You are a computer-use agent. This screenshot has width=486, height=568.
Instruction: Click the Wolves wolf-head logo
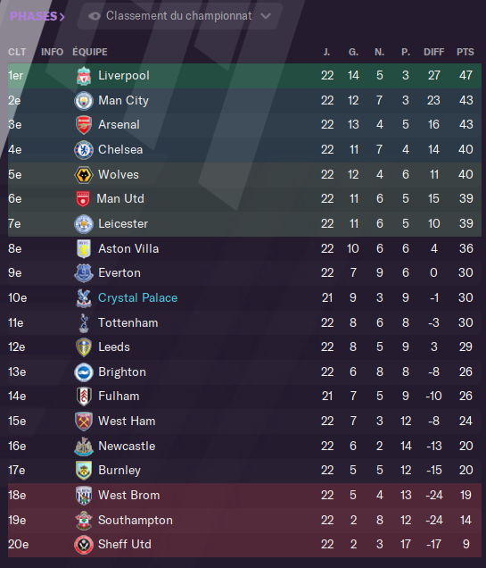(x=84, y=175)
